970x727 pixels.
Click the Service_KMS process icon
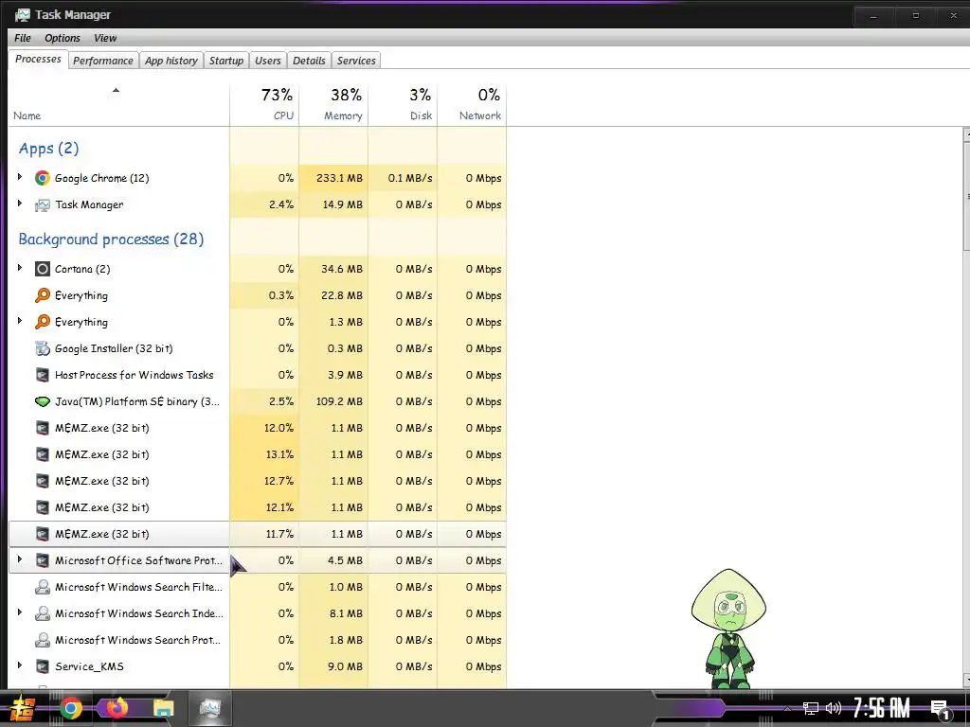42,666
